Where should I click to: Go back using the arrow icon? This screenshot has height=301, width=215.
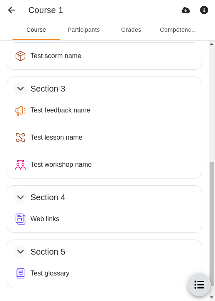(12, 10)
